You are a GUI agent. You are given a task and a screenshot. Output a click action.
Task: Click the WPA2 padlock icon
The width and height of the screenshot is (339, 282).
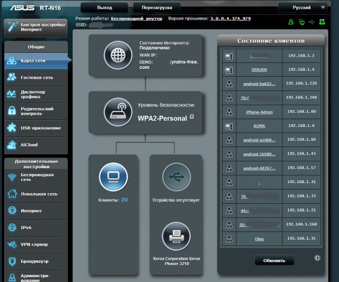click(192, 118)
